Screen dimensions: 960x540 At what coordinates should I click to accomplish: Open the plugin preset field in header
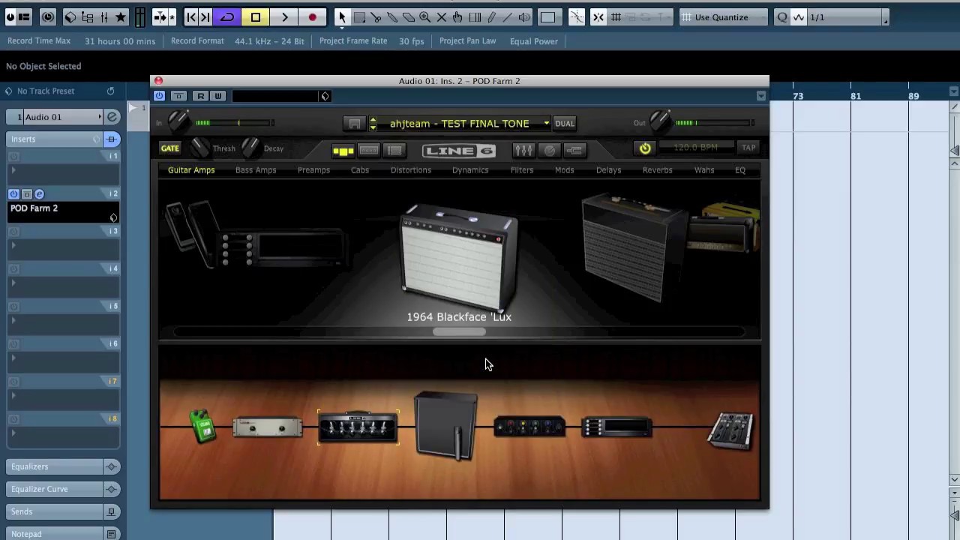click(x=276, y=96)
